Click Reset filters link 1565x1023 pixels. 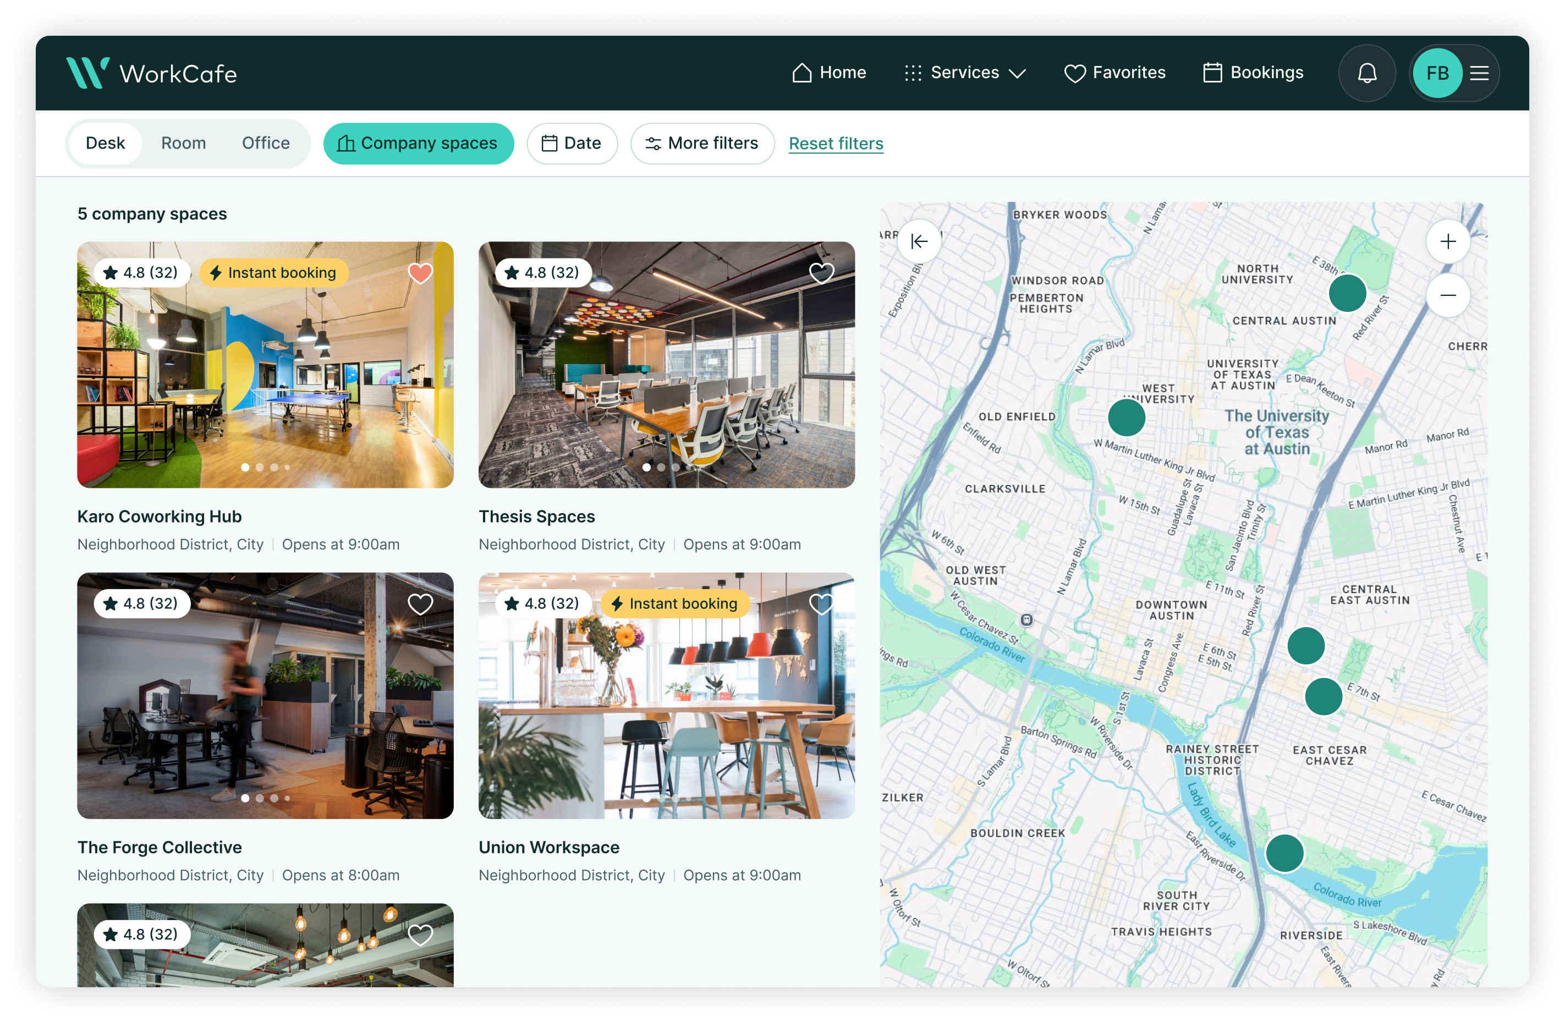[836, 144]
